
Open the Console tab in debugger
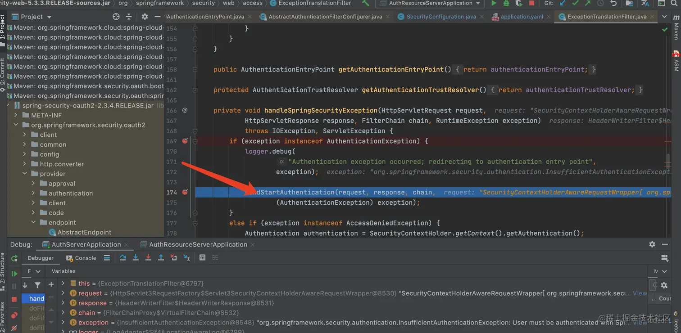81,258
